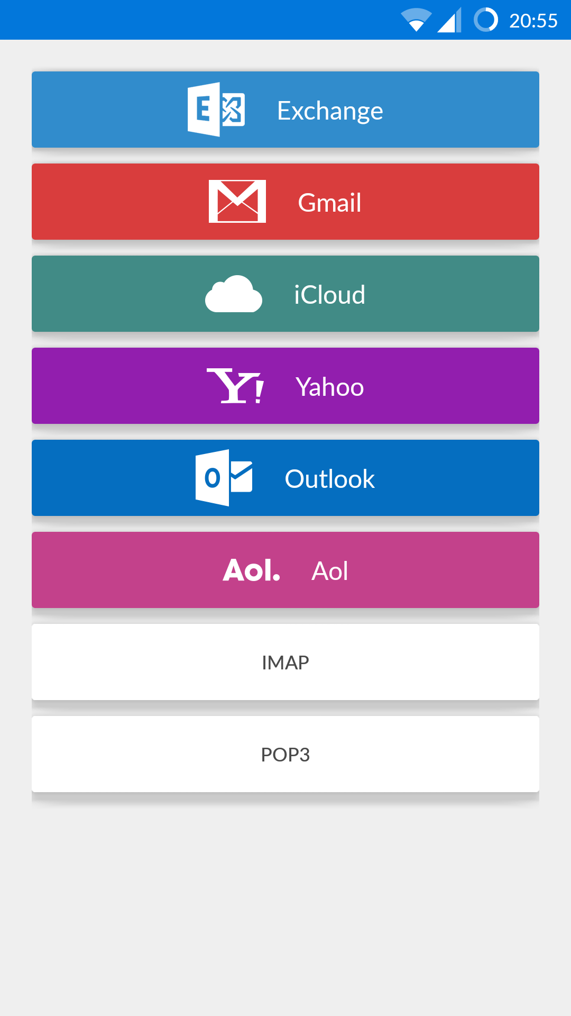The width and height of the screenshot is (571, 1016).
Task: Pick the iCloud account label
Action: (x=330, y=295)
